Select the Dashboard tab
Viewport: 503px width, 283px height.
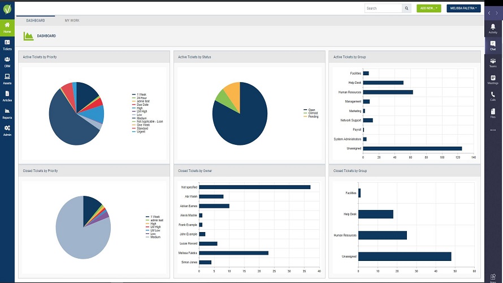click(x=36, y=20)
